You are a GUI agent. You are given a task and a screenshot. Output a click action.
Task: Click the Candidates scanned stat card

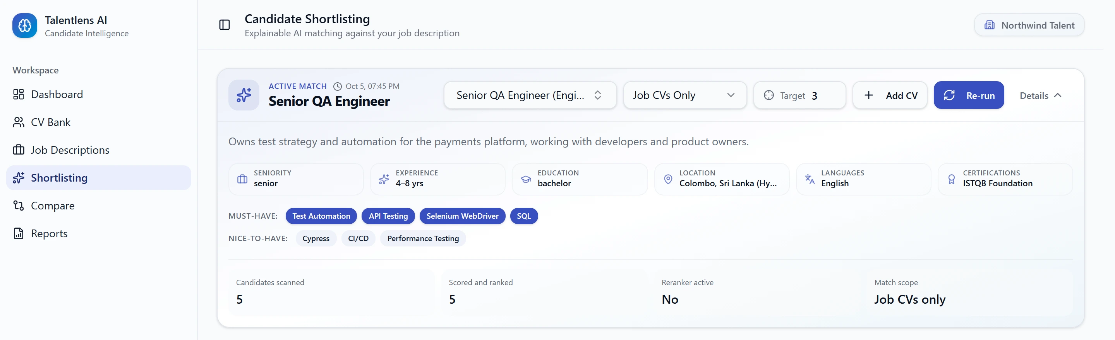click(x=331, y=292)
